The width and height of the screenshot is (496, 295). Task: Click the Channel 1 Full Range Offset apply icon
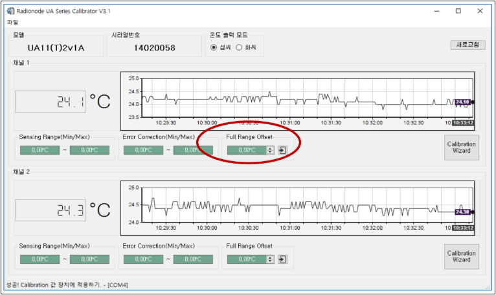282,150
